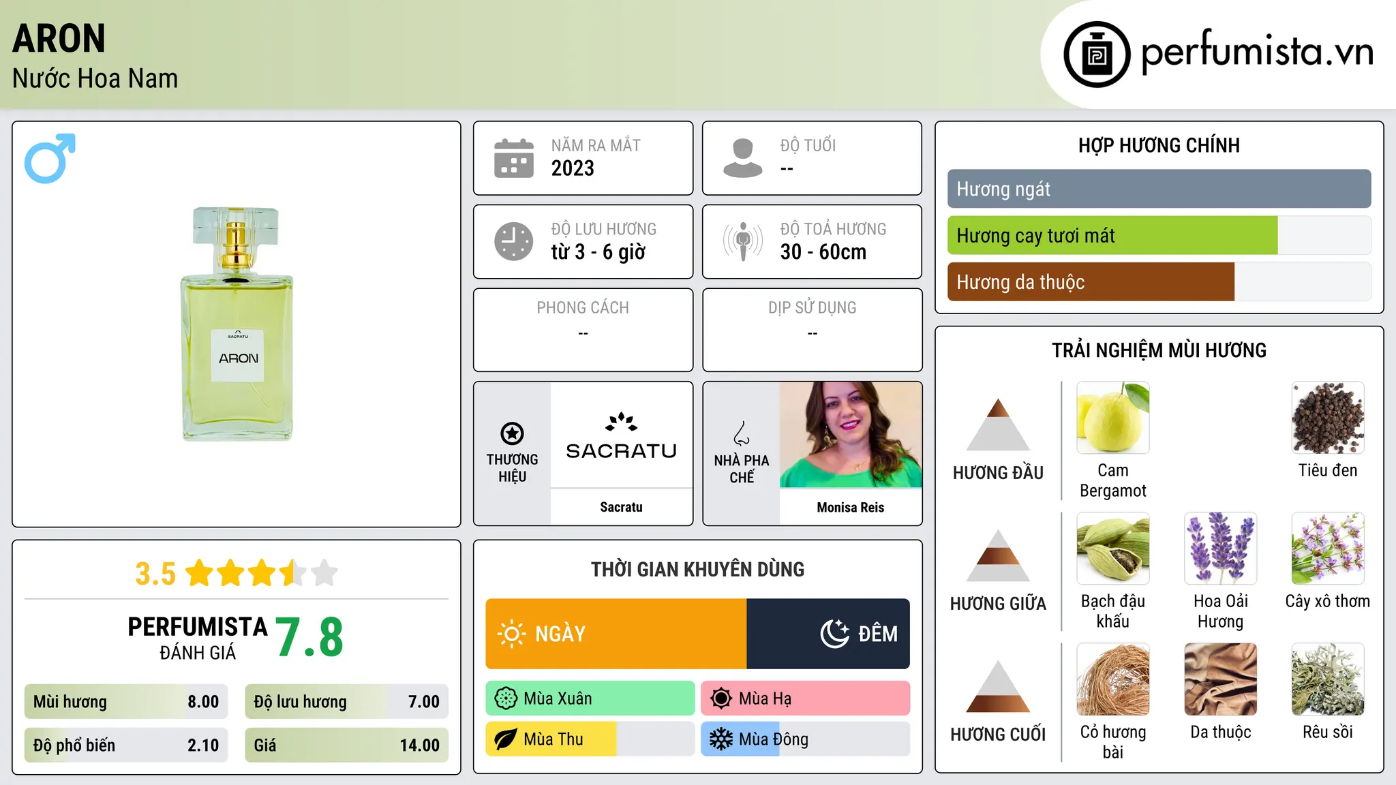1396x785 pixels.
Task: Click the flower icon for Mùa Xuân
Action: click(x=506, y=698)
